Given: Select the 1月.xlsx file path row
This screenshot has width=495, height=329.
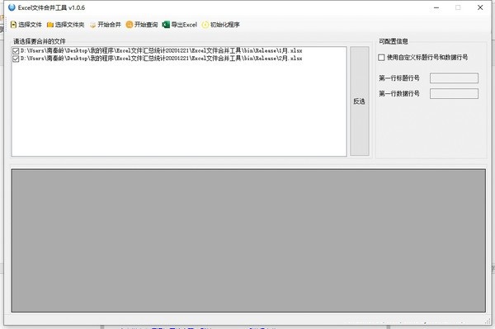Looking at the screenshot, I should tap(162, 51).
